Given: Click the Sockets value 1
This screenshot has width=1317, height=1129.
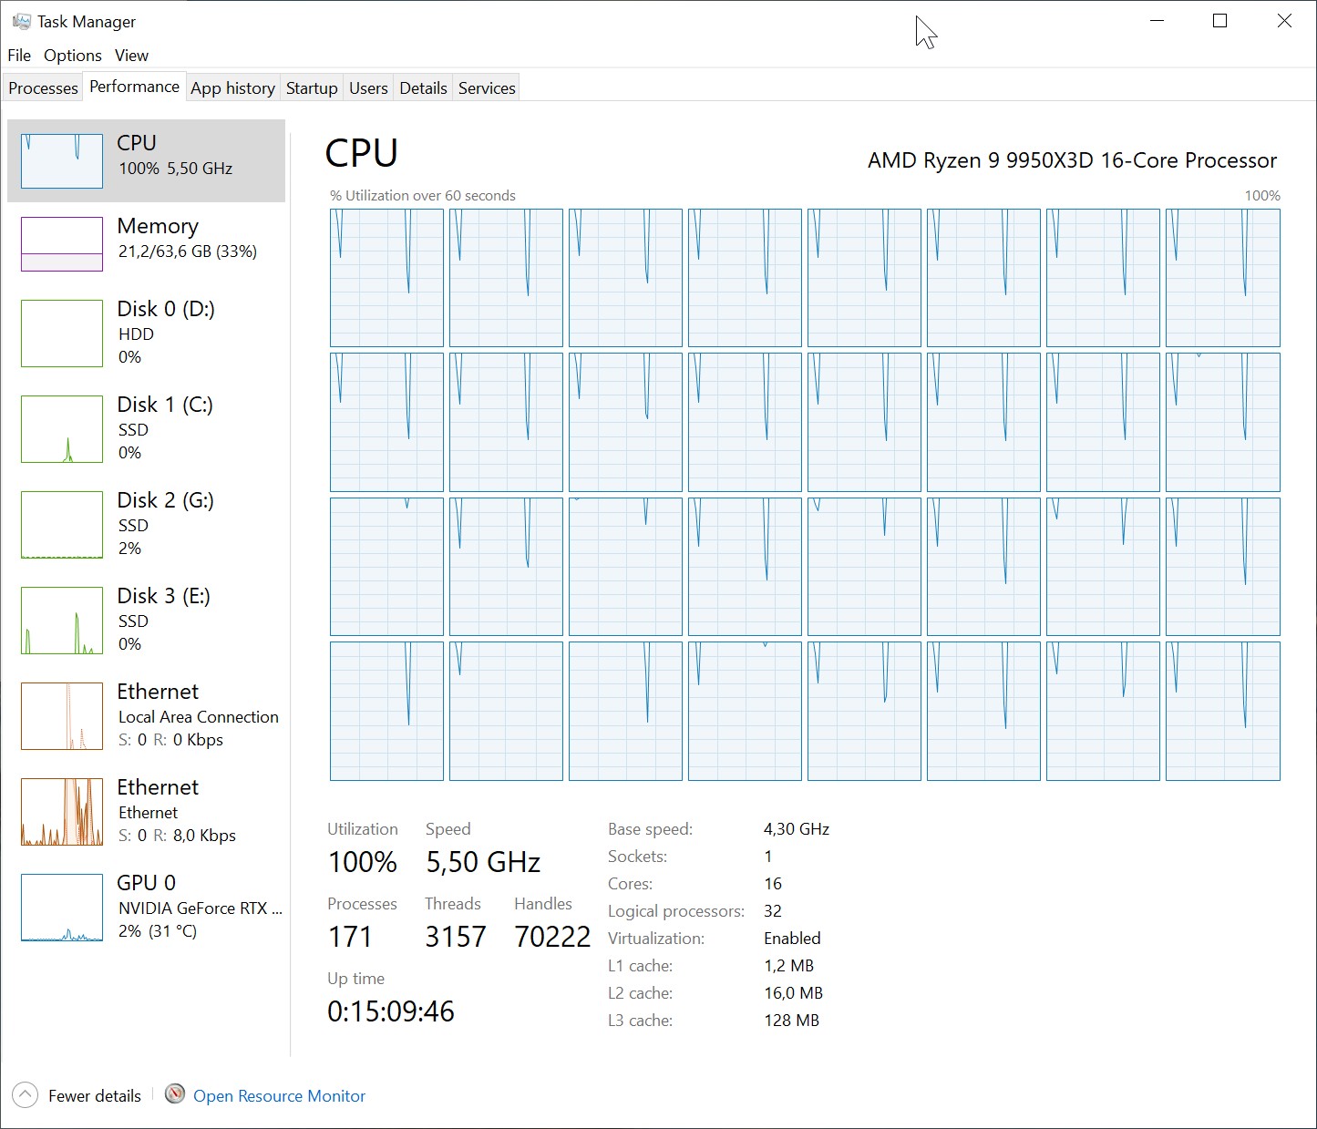Looking at the screenshot, I should [x=768, y=857].
